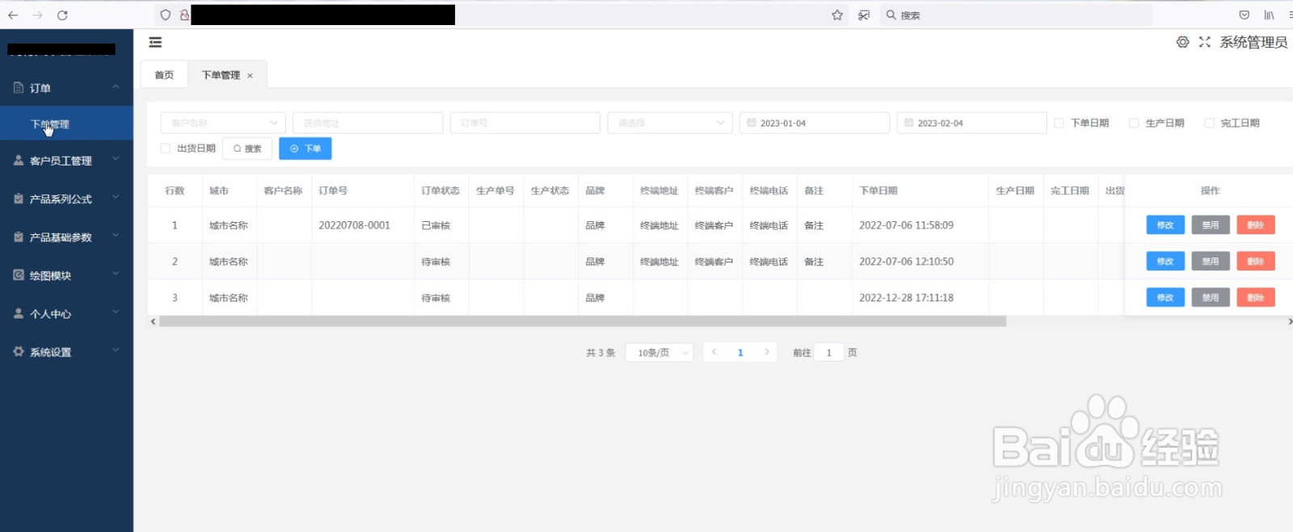Click the 产品系列公式 clipboard icon

point(19,198)
